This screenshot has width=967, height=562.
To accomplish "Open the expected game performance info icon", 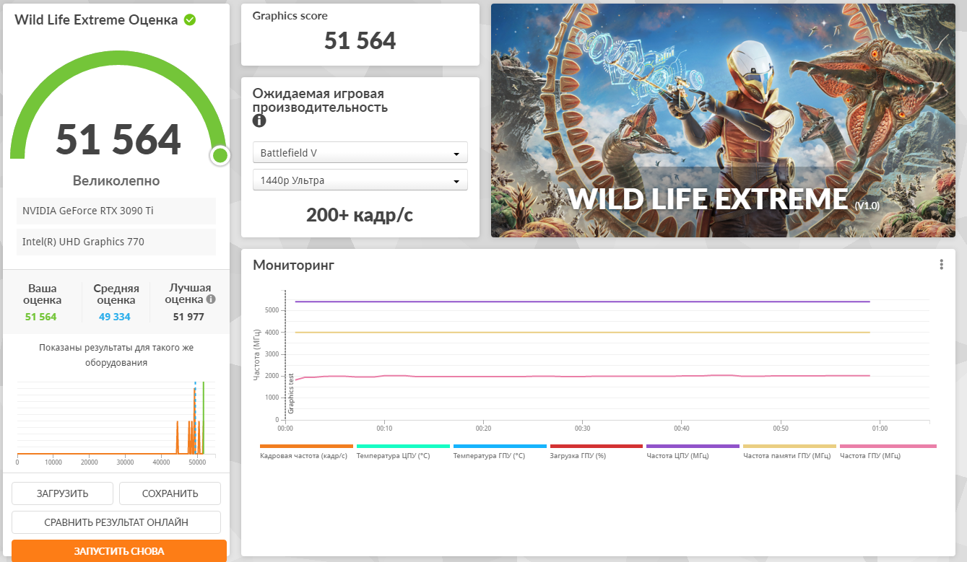I will pyautogui.click(x=259, y=121).
